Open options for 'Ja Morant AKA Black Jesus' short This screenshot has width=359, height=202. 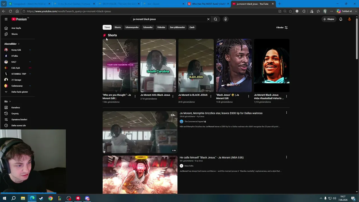pos(173,96)
